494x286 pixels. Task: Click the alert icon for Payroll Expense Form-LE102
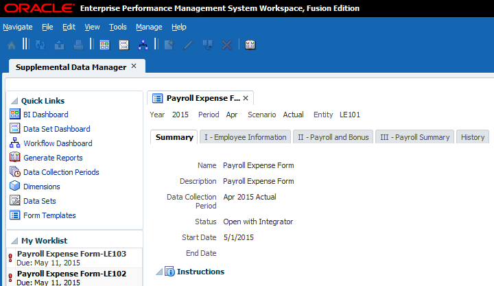coord(10,278)
